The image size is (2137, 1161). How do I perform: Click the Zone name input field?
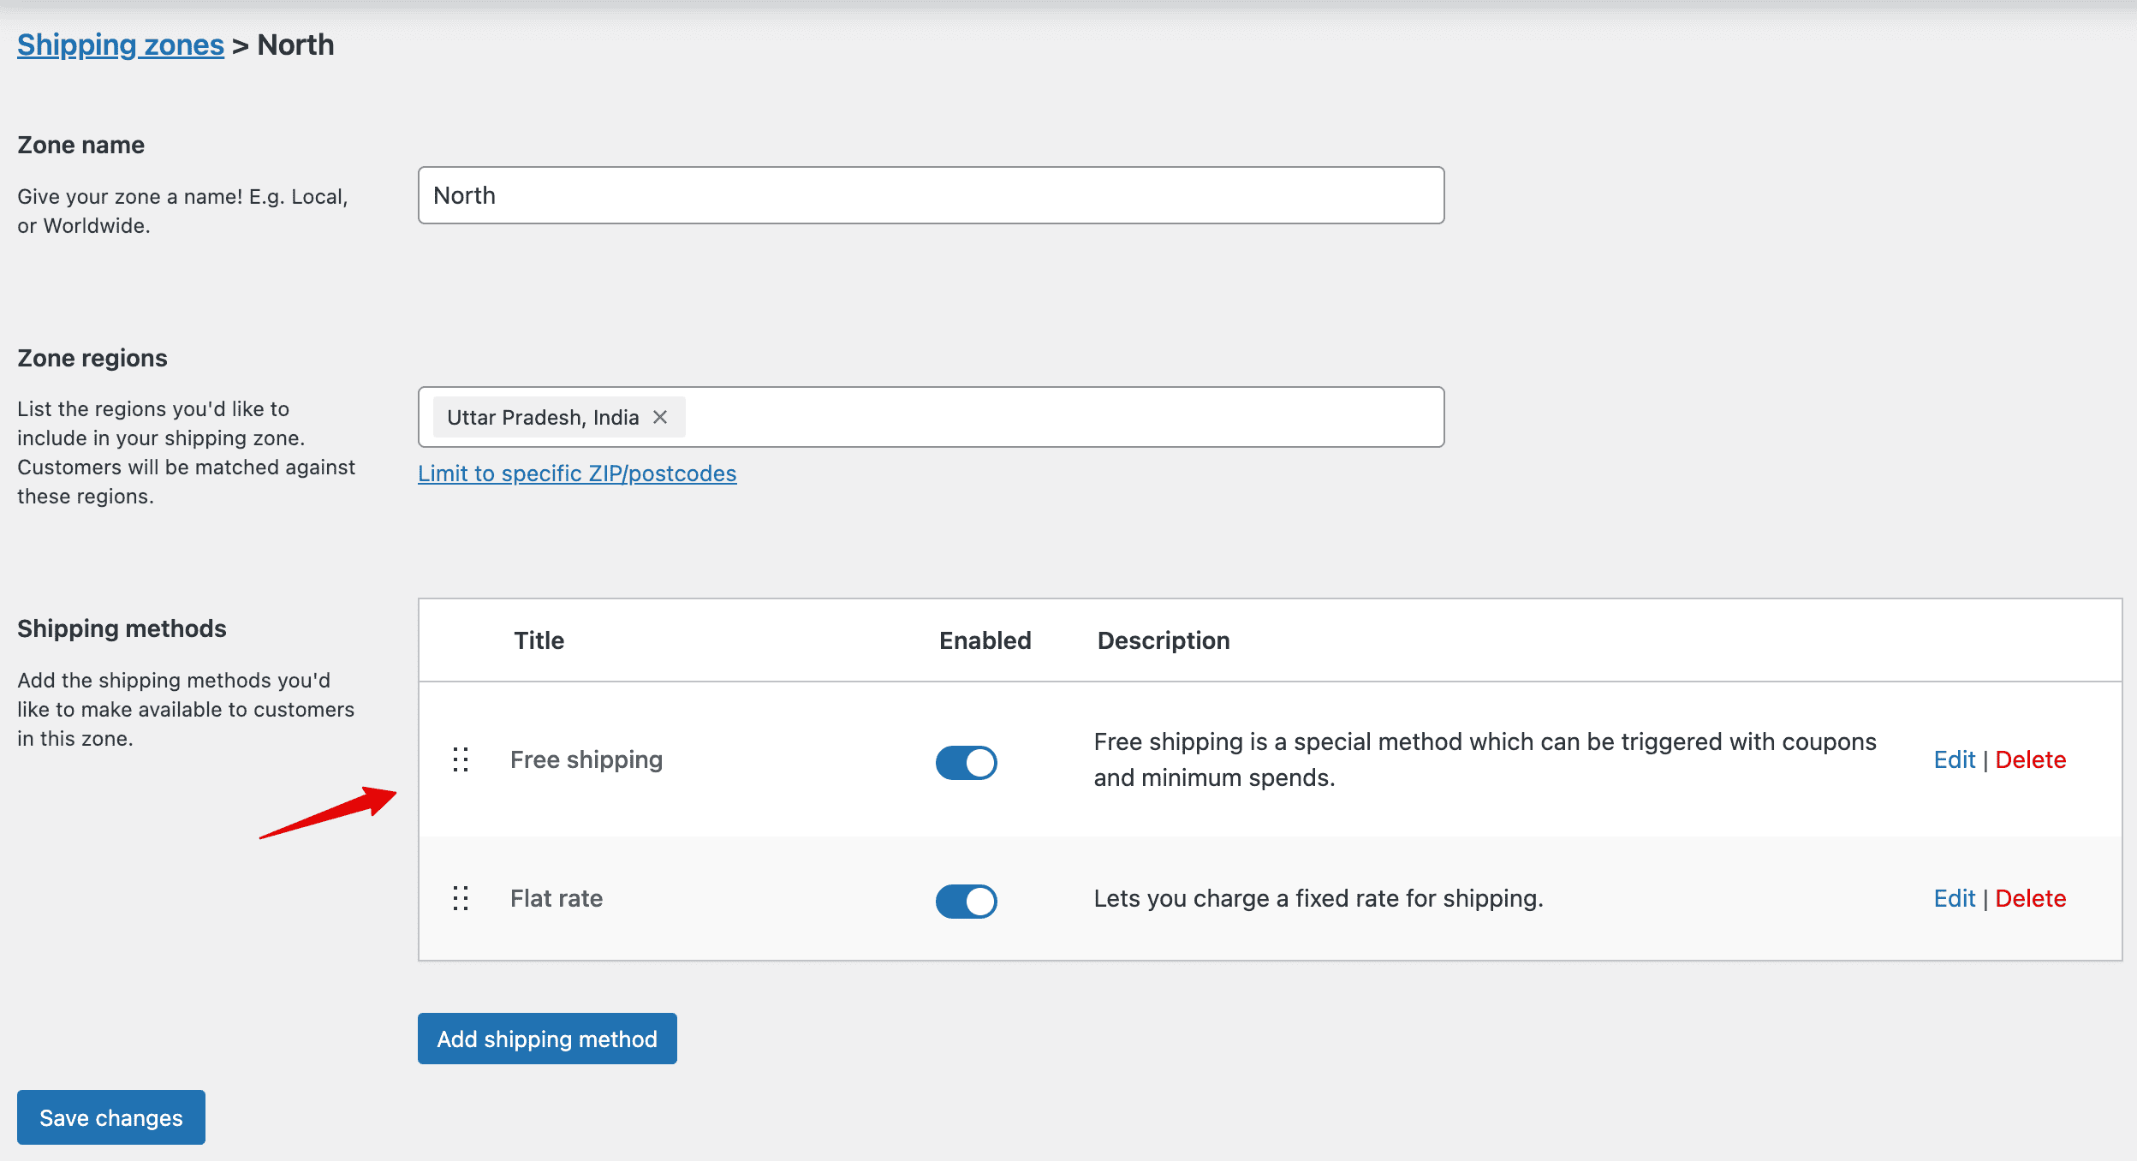tap(931, 195)
